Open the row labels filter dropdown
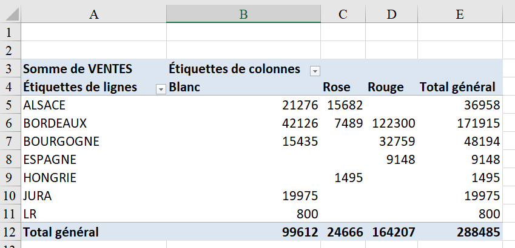This screenshot has height=248, width=515. [x=161, y=89]
